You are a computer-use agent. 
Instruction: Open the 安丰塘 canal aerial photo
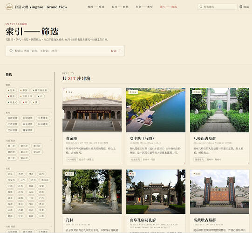[x=156, y=110]
